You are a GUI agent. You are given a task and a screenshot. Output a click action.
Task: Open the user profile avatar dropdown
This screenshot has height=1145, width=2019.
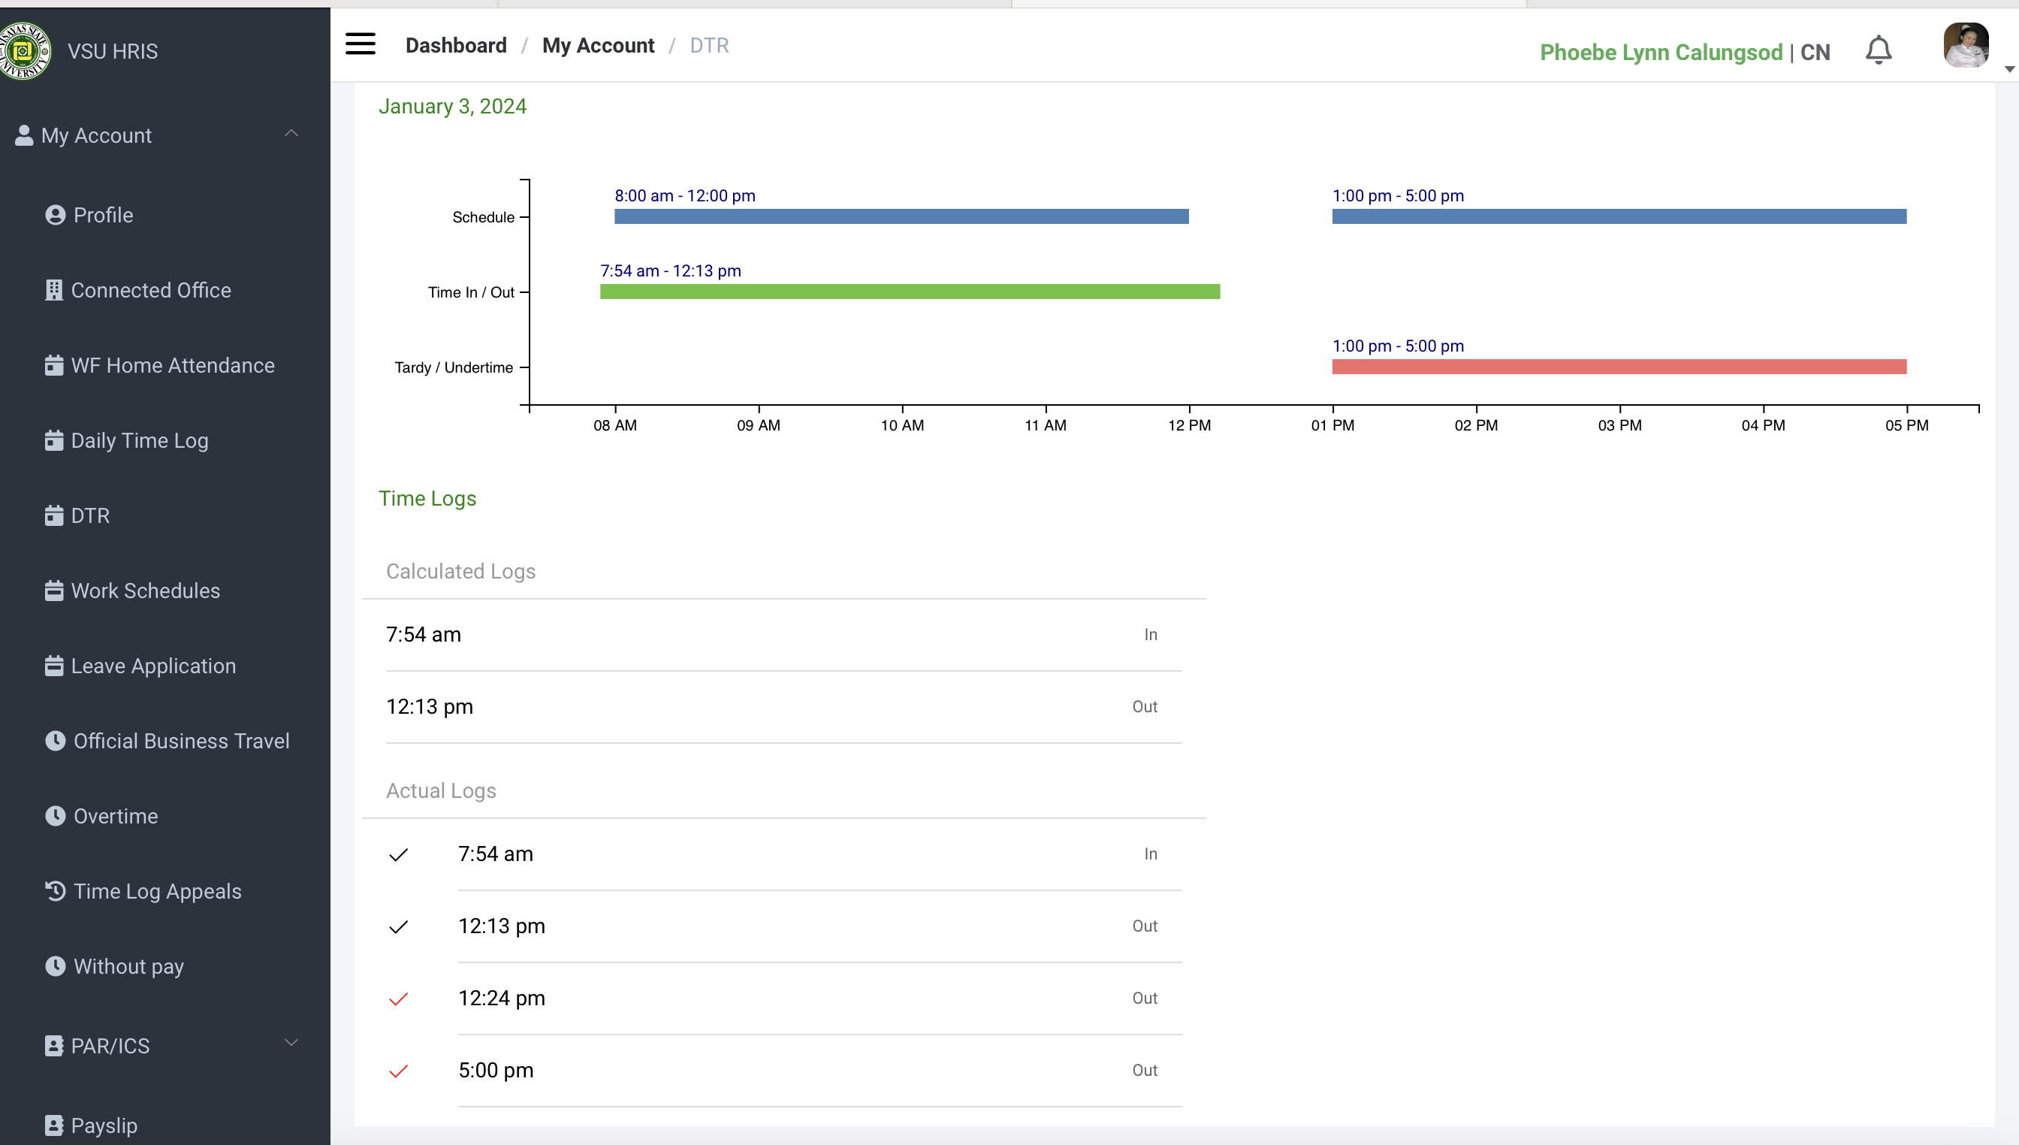pyautogui.click(x=1966, y=46)
